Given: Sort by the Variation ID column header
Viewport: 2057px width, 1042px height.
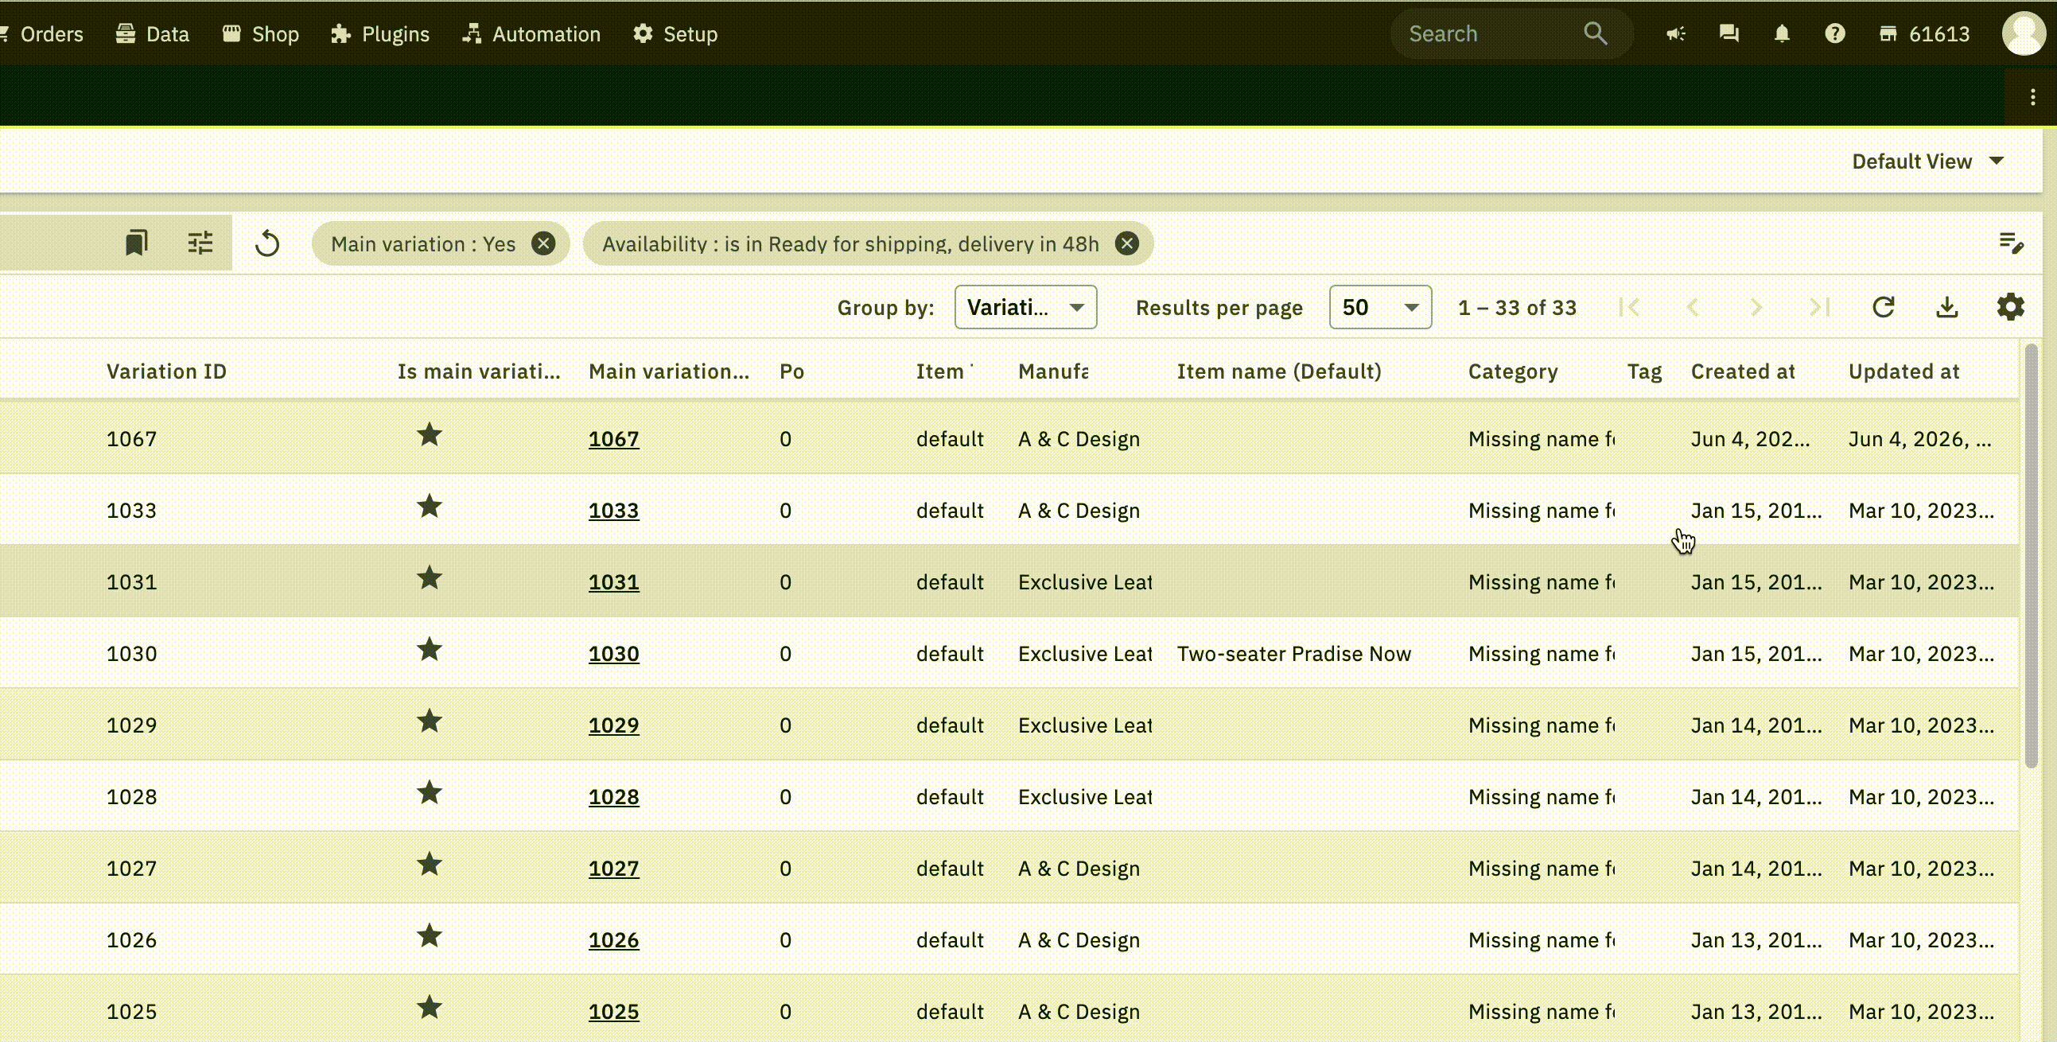Looking at the screenshot, I should click(x=166, y=371).
